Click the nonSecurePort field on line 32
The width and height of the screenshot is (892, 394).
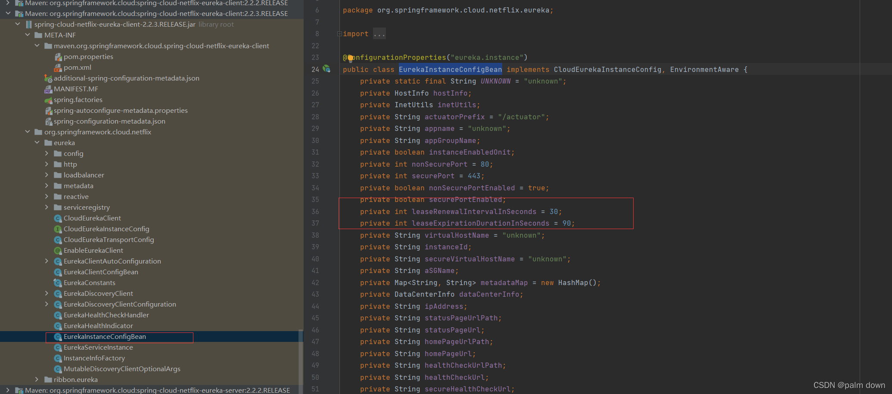coord(439,164)
